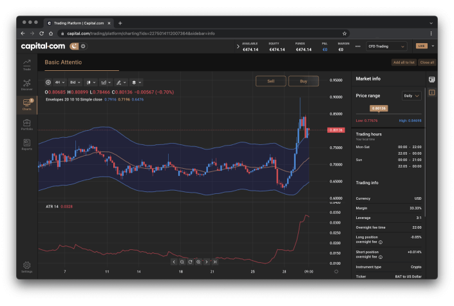Click Short position overnight fee info icon
This screenshot has width=454, height=306.
[x=381, y=257]
